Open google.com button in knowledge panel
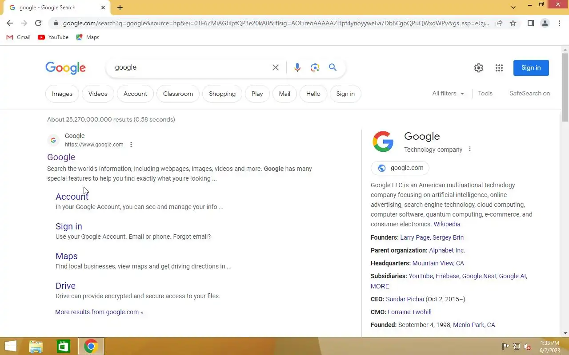The height and width of the screenshot is (355, 569). pyautogui.click(x=400, y=168)
